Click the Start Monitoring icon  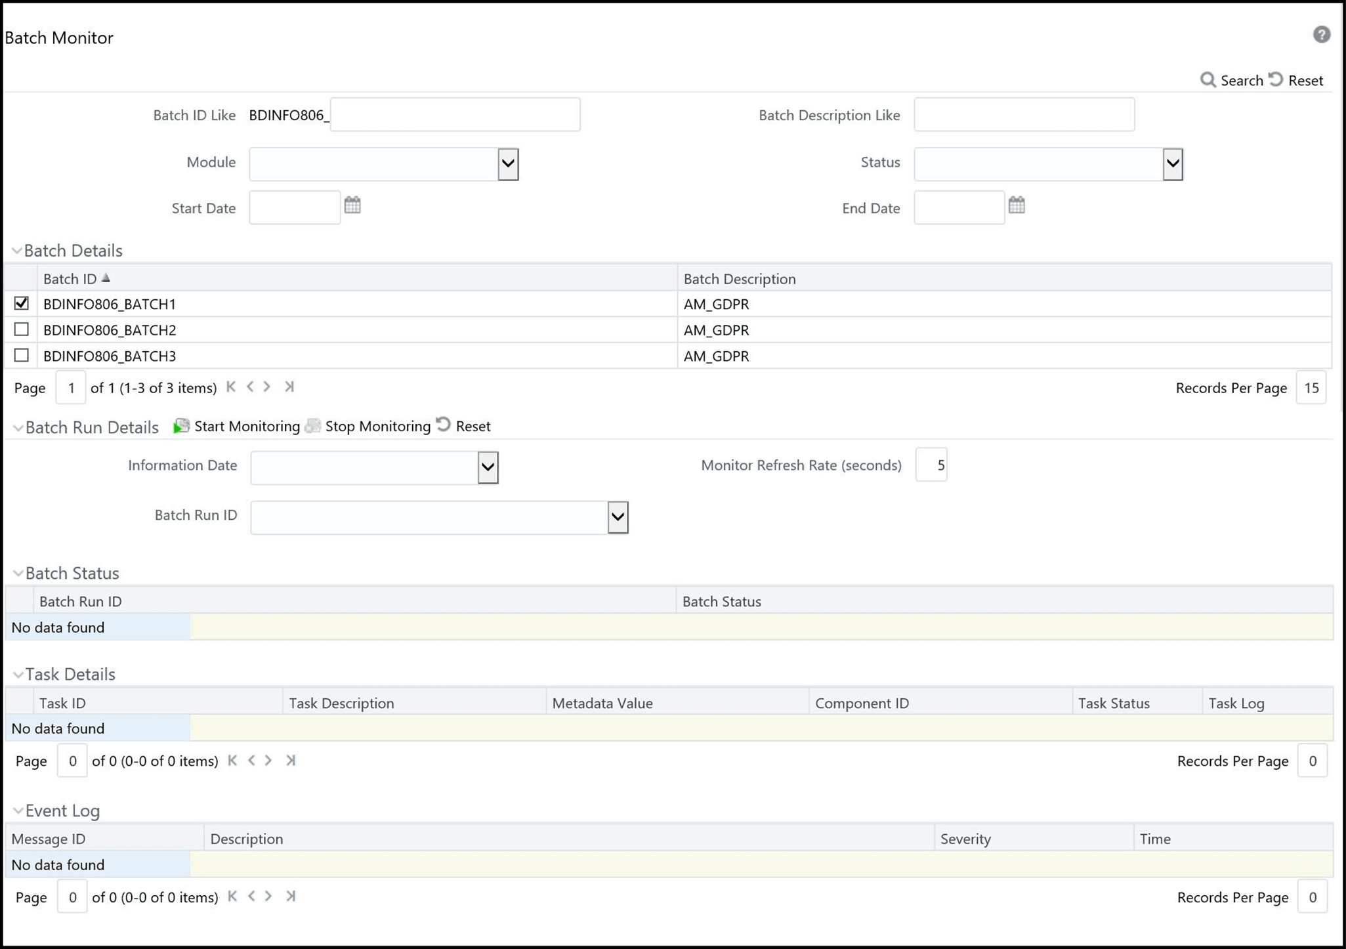click(181, 425)
